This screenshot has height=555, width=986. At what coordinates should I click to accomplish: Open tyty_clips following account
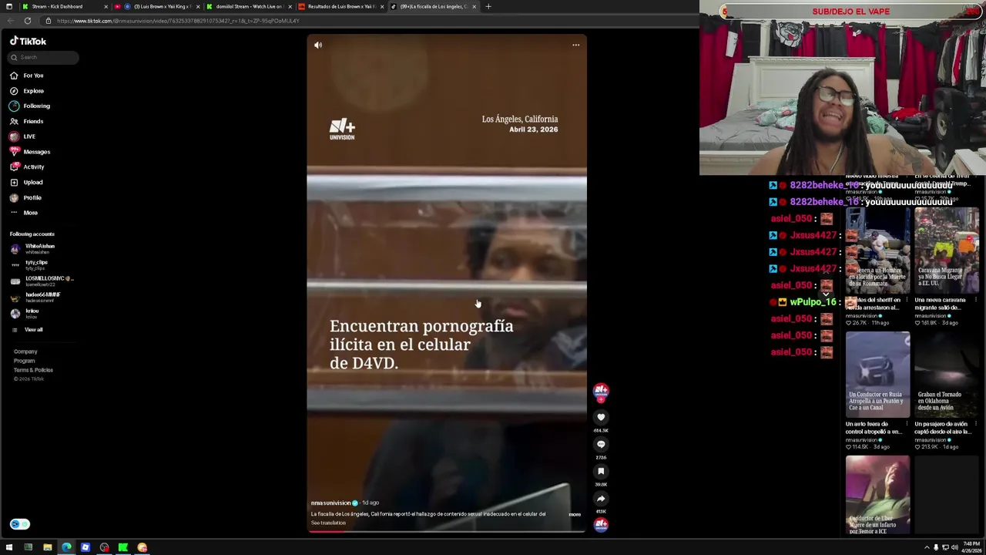coord(36,264)
